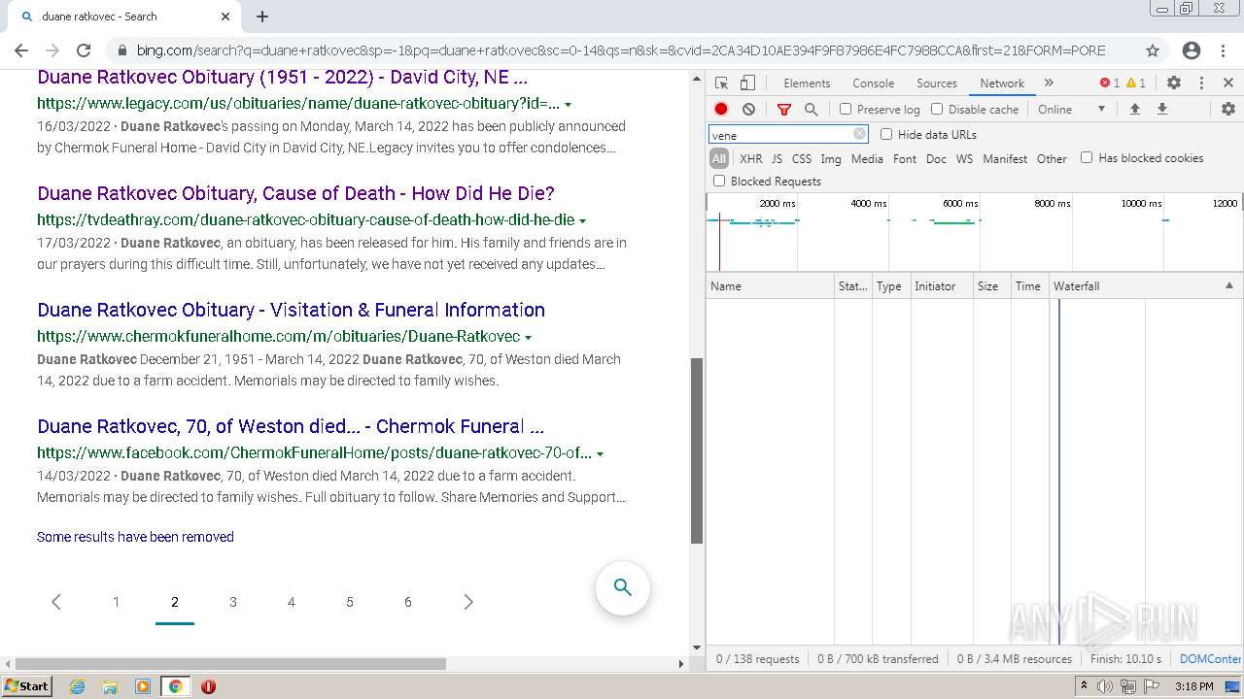Click the browser back arrow

coord(21,50)
